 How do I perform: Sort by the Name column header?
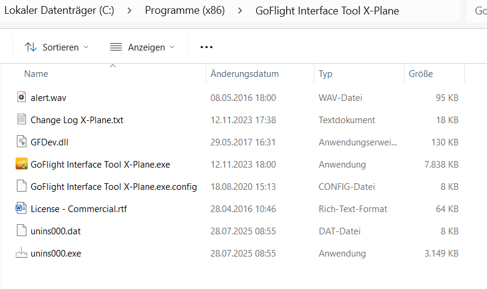tap(36, 74)
